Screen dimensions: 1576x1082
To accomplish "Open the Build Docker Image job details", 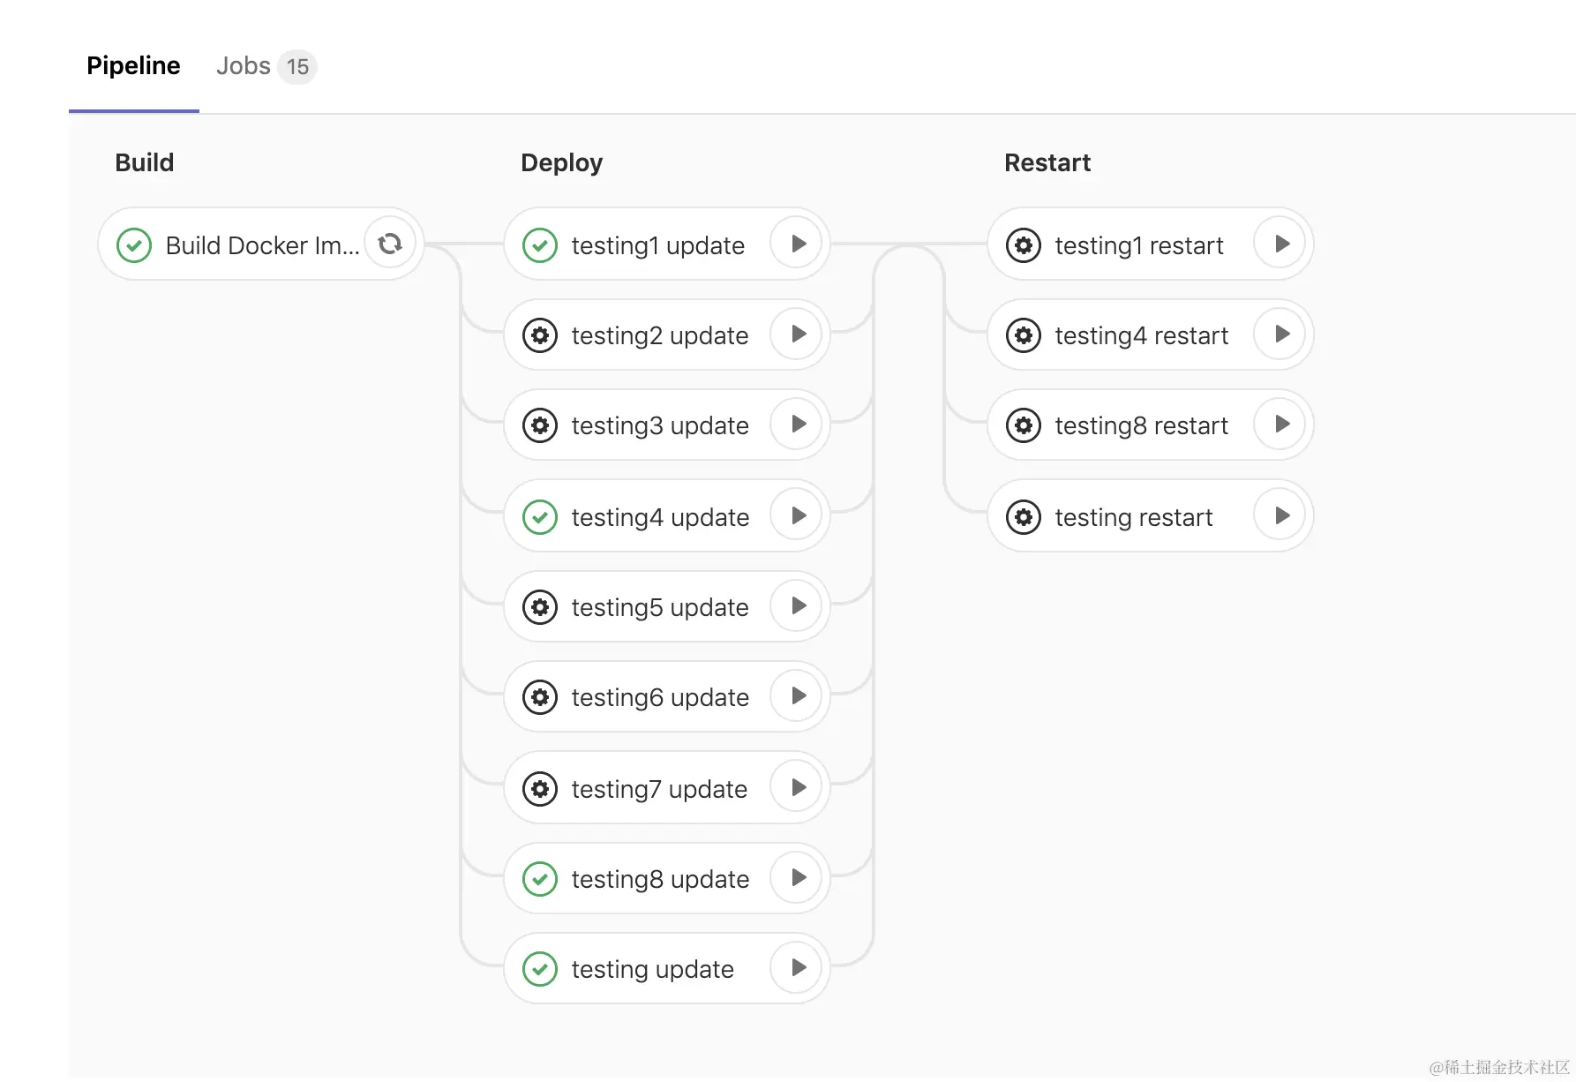I will pyautogui.click(x=262, y=245).
